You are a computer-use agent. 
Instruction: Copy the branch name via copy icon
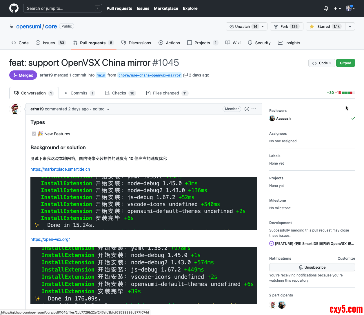pyautogui.click(x=185, y=75)
